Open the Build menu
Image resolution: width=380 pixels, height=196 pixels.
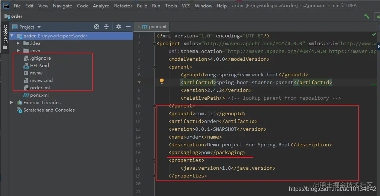tap(142, 6)
